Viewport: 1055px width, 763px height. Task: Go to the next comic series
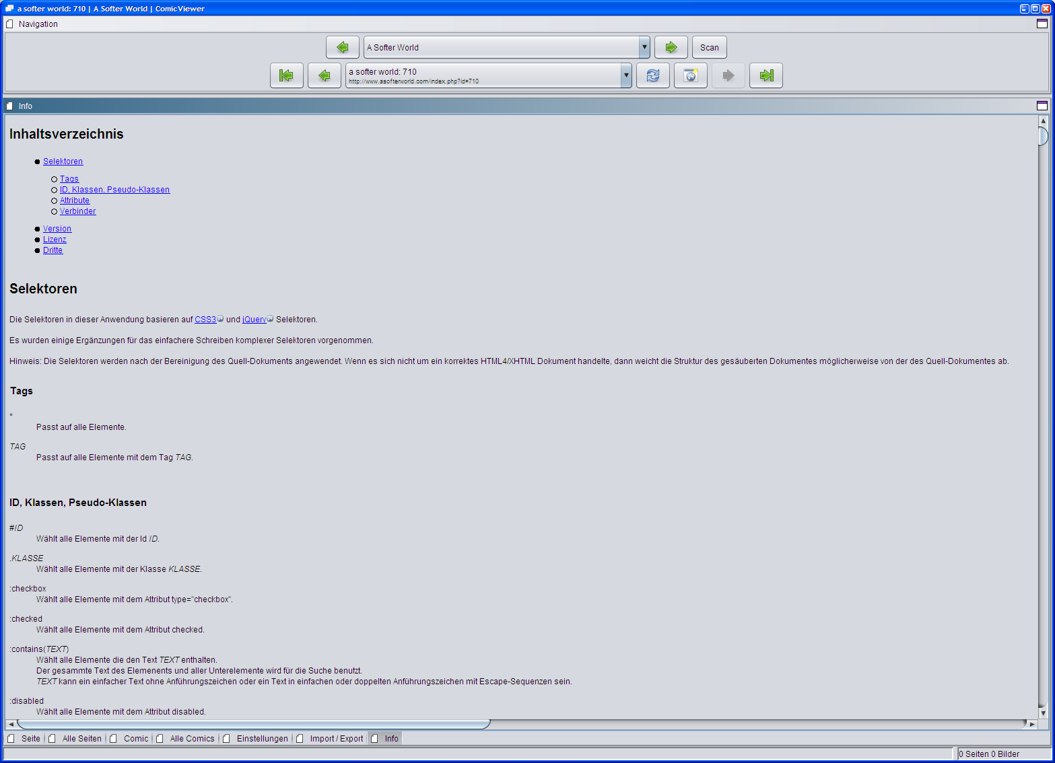[x=671, y=47]
